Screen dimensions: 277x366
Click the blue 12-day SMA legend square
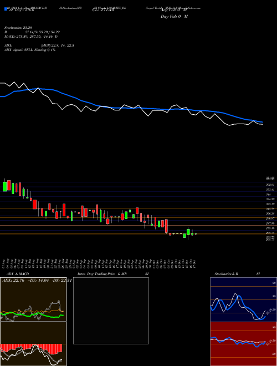click(x=6, y=9)
